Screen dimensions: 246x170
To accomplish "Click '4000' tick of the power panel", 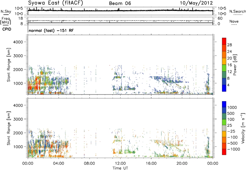I will (18, 42).
